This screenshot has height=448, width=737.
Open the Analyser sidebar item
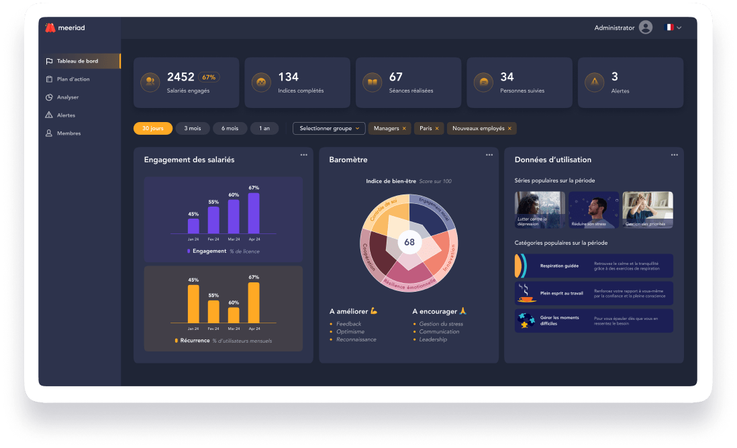67,97
